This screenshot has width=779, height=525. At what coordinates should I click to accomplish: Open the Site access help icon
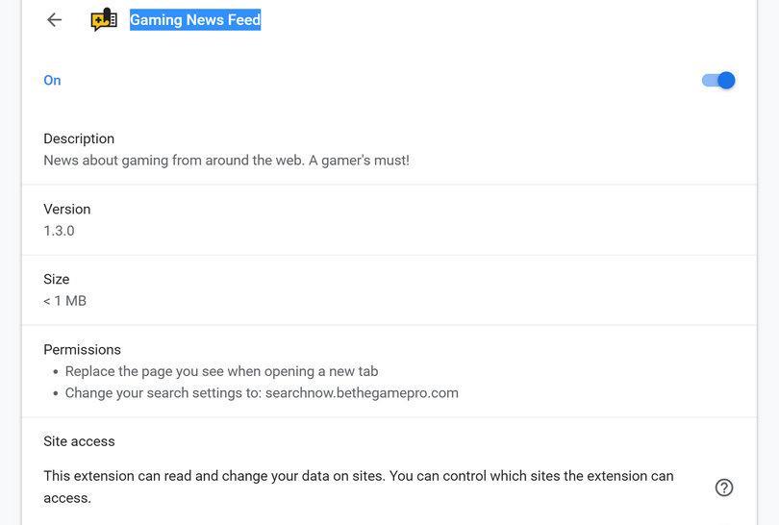pyautogui.click(x=724, y=487)
